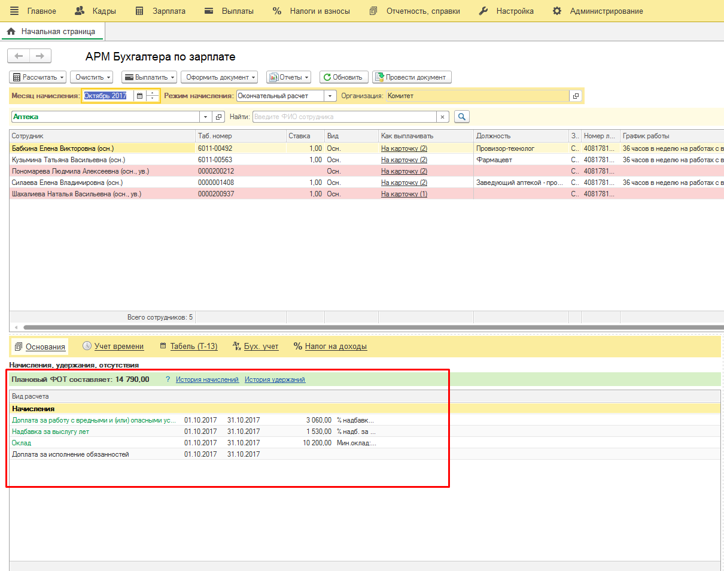Open the Аптека department selection window

pos(218,117)
